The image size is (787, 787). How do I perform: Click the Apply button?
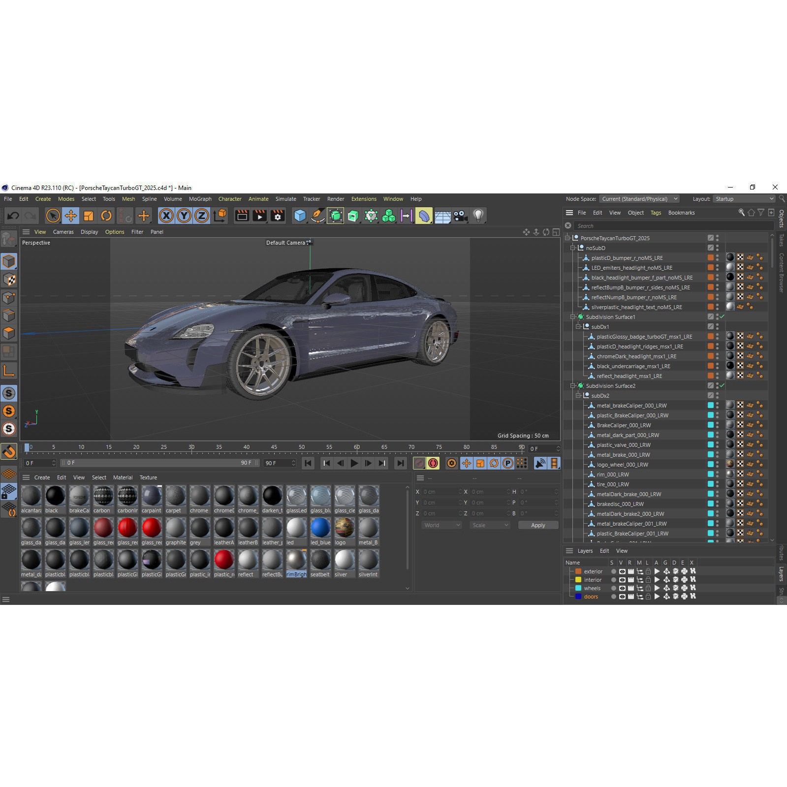click(538, 525)
